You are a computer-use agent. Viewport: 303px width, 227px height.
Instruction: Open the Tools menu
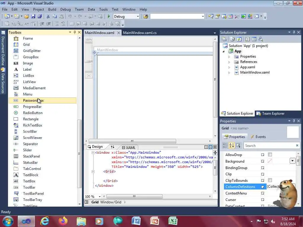point(103,9)
